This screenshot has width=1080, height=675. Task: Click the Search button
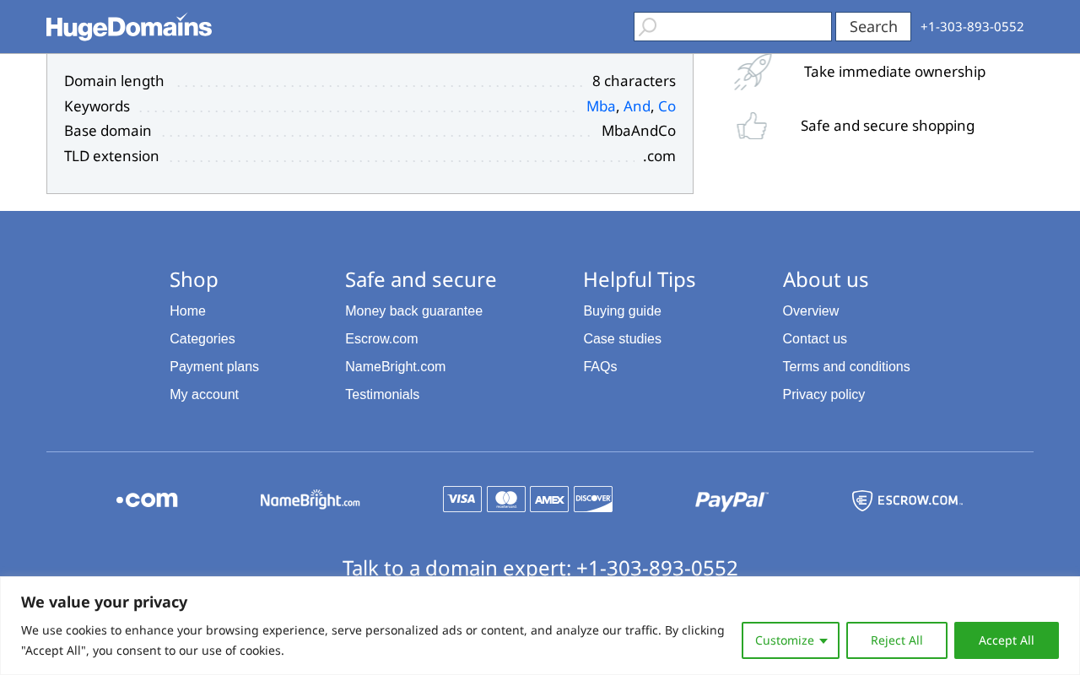click(873, 26)
